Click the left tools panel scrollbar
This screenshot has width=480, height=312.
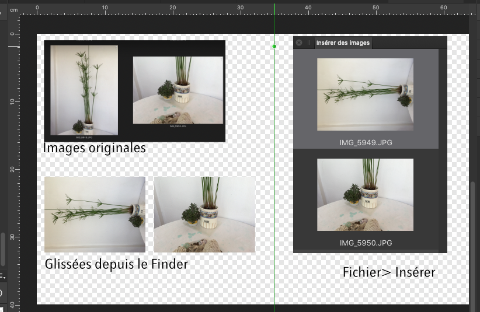pos(3,249)
